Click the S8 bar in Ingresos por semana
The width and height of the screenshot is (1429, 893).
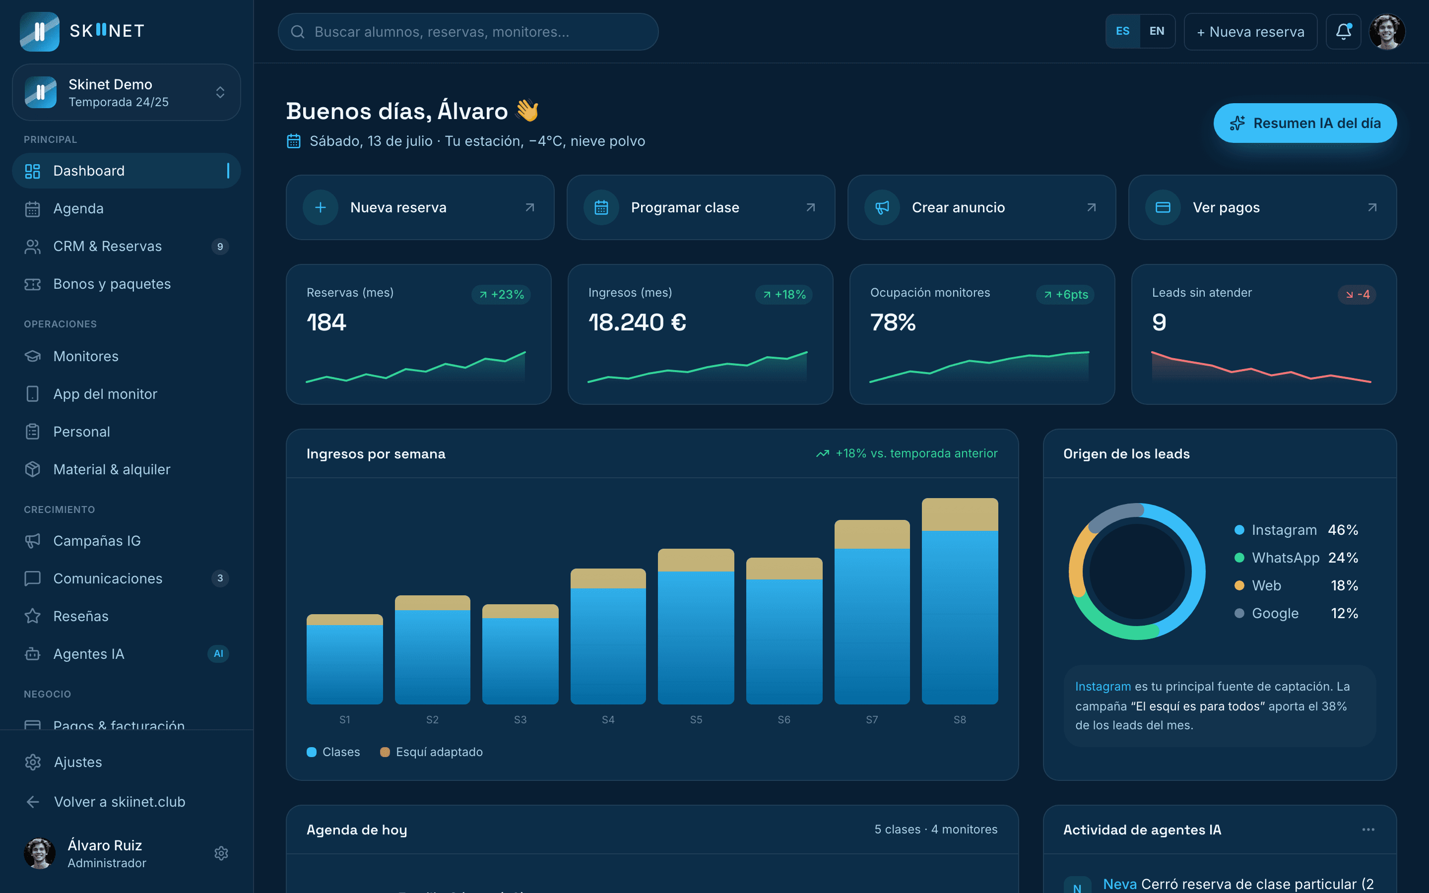tap(960, 601)
